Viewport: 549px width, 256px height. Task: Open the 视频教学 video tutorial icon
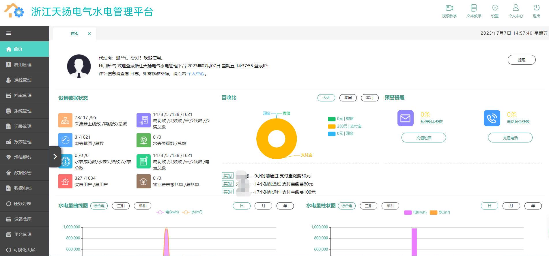pyautogui.click(x=449, y=8)
